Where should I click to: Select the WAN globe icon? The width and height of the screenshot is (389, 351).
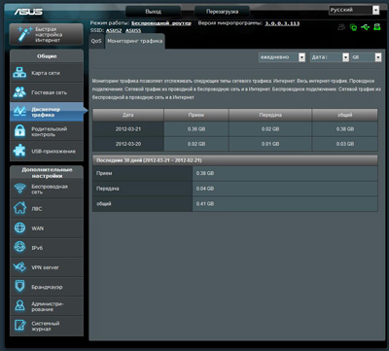point(19,228)
